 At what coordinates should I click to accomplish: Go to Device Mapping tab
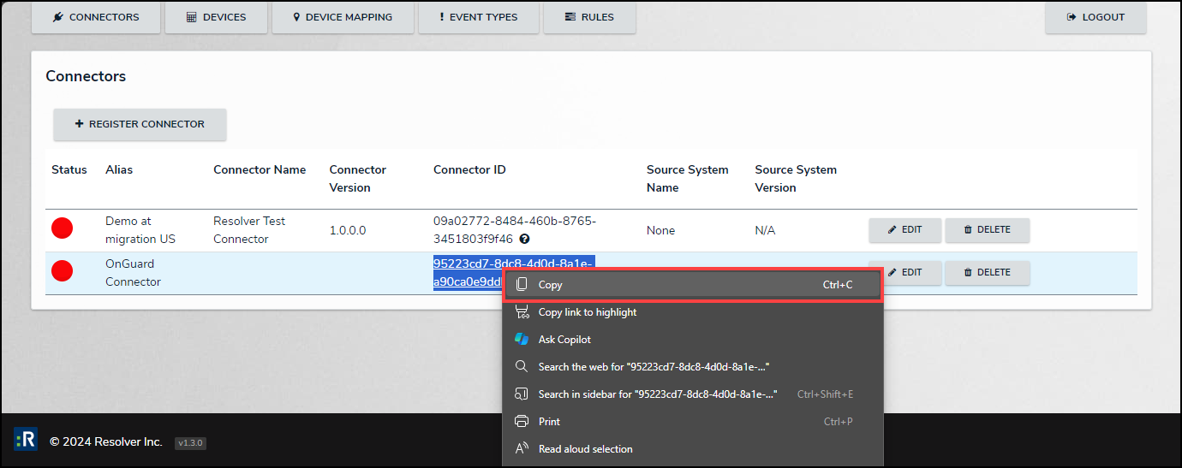click(343, 17)
